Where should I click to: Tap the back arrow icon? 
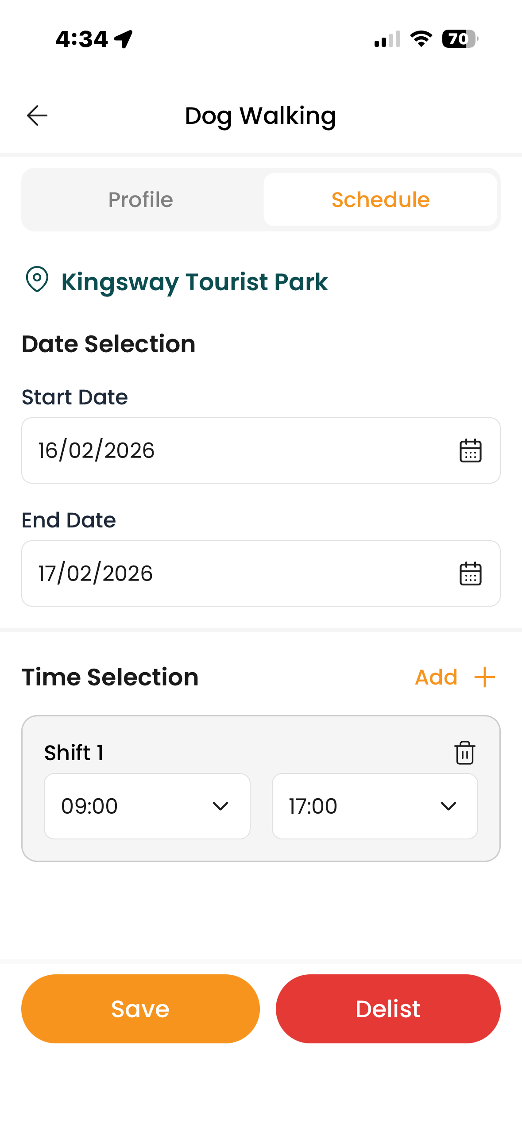37,116
